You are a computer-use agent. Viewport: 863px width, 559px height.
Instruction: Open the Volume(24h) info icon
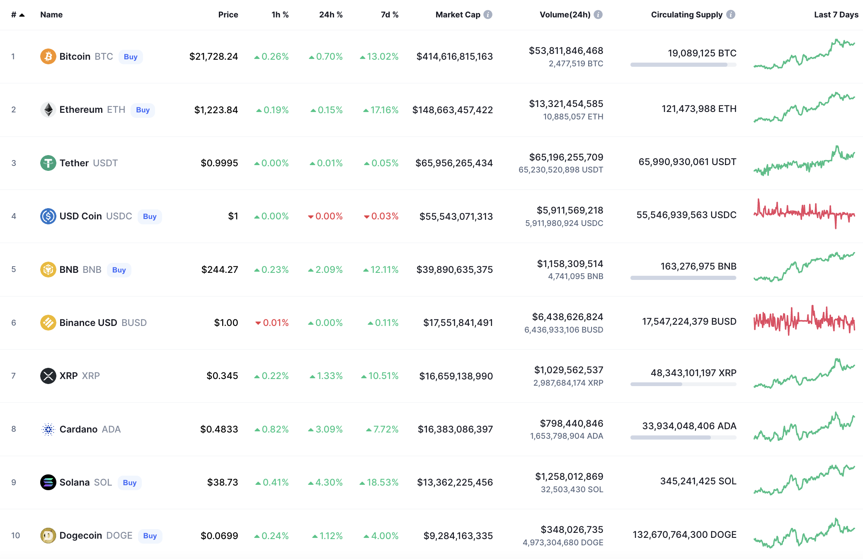[598, 15]
